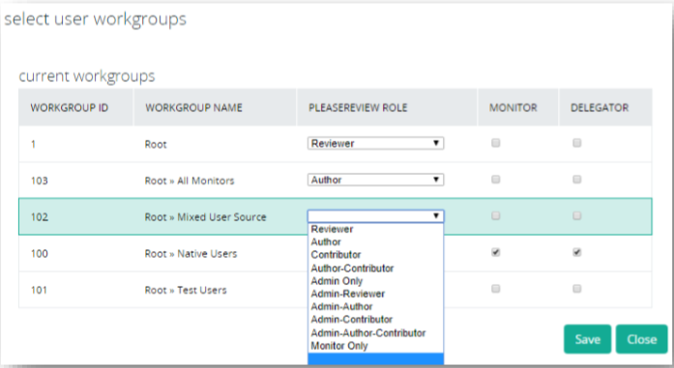Enable Monitor for Root » All Monitors
Viewport: 674px width, 368px height.
pos(496,180)
